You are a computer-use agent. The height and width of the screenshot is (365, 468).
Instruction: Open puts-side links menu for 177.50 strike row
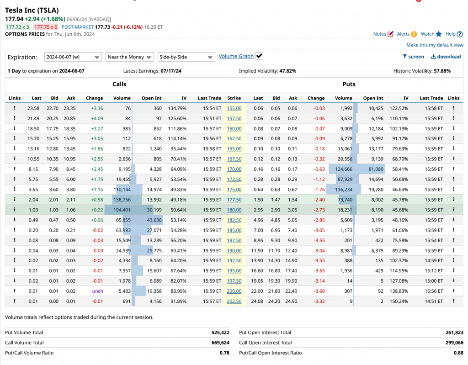(x=454, y=199)
